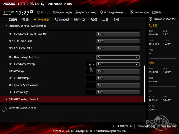
Task: Click the Hardware Monitor screen icon
Action: point(150,19)
